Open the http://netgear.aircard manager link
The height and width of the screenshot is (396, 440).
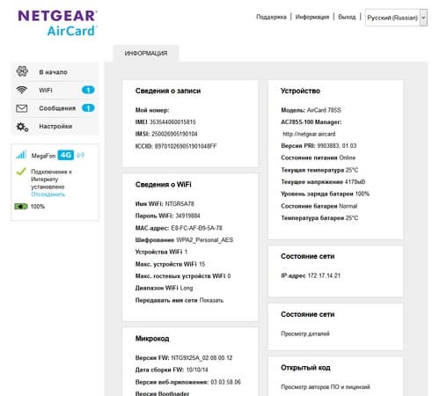(x=309, y=134)
